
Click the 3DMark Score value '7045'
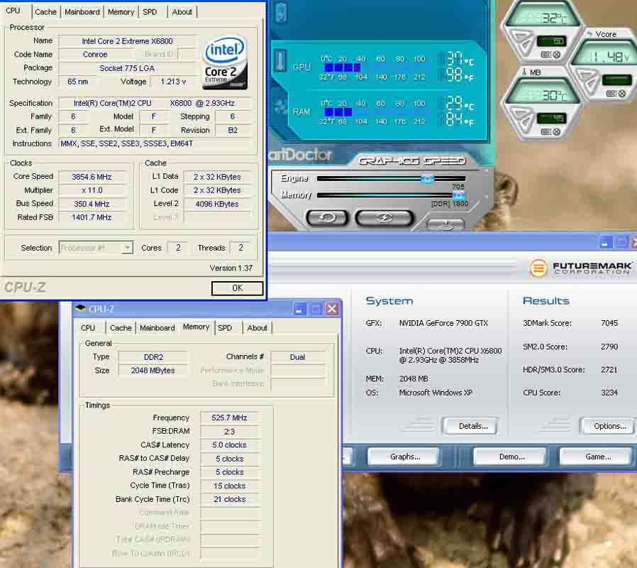tap(609, 323)
